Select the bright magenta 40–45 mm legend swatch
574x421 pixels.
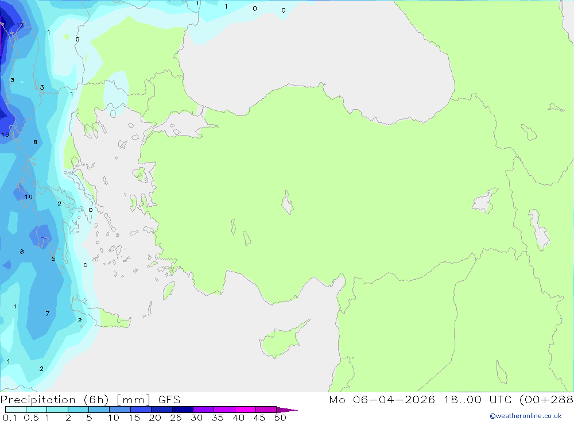coord(245,410)
